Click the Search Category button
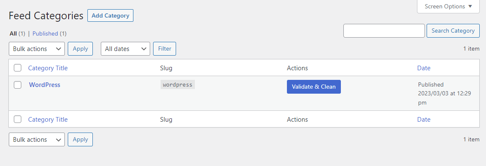The image size is (486, 166). (453, 31)
